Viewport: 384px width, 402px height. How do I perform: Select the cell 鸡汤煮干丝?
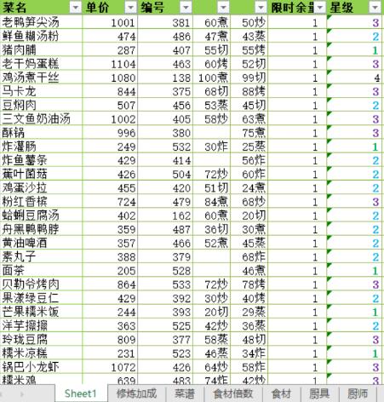tap(41, 78)
